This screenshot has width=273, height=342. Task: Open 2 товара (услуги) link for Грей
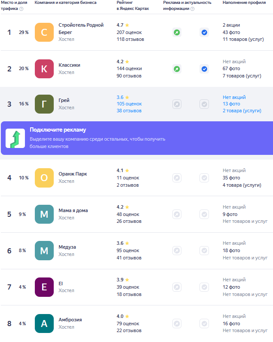[x=242, y=111]
